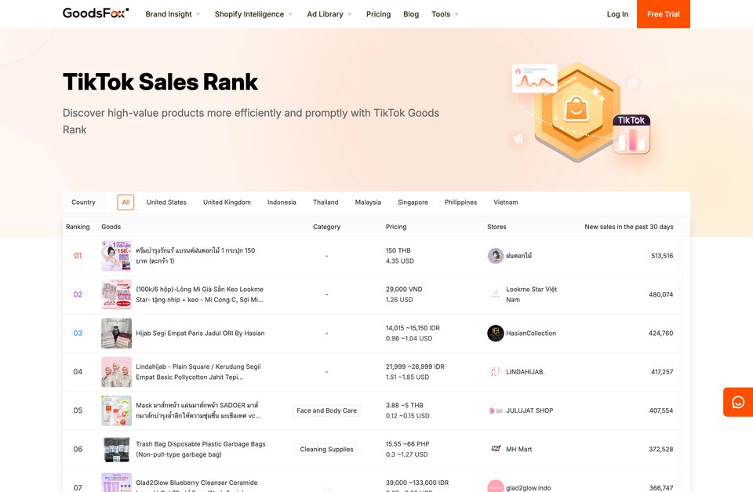Viewport: 753px width, 492px height.
Task: Click the JULUJAT SHOP store logo
Action: pos(496,410)
